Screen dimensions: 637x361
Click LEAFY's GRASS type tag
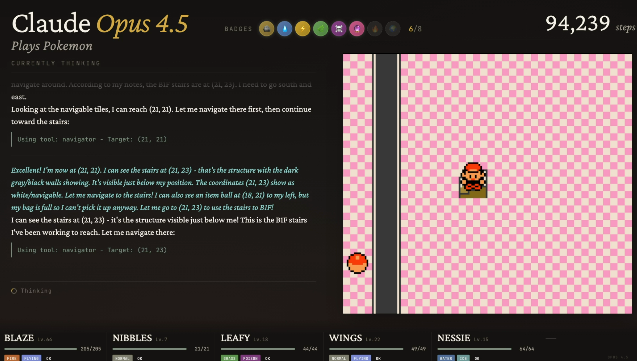pyautogui.click(x=229, y=358)
